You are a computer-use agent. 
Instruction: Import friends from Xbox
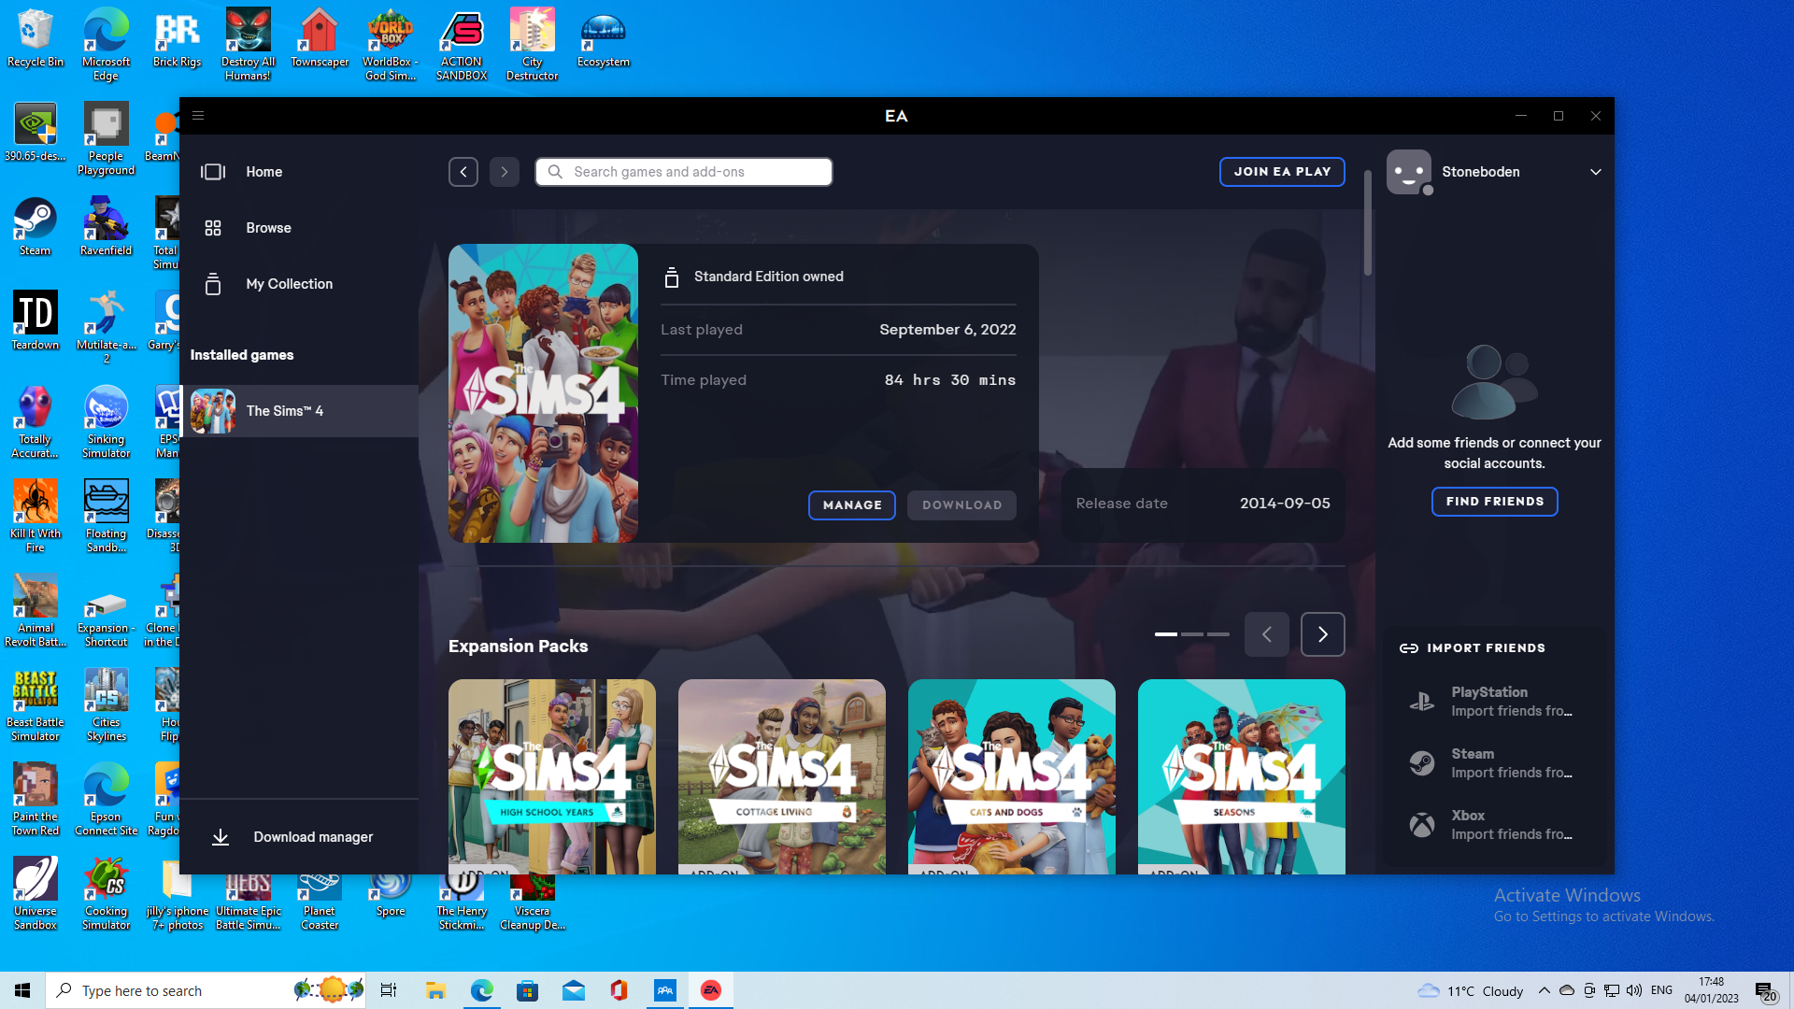[x=1495, y=825]
